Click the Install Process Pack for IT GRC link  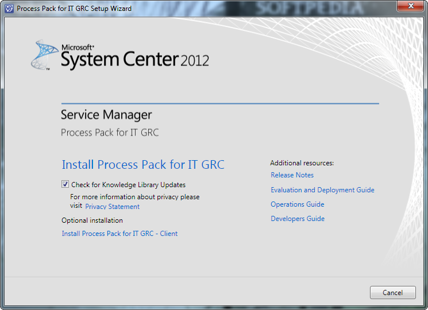pyautogui.click(x=143, y=165)
